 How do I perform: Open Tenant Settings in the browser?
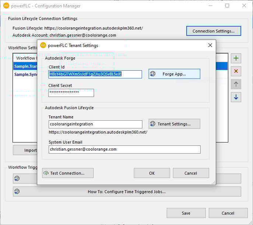[x=174, y=124]
